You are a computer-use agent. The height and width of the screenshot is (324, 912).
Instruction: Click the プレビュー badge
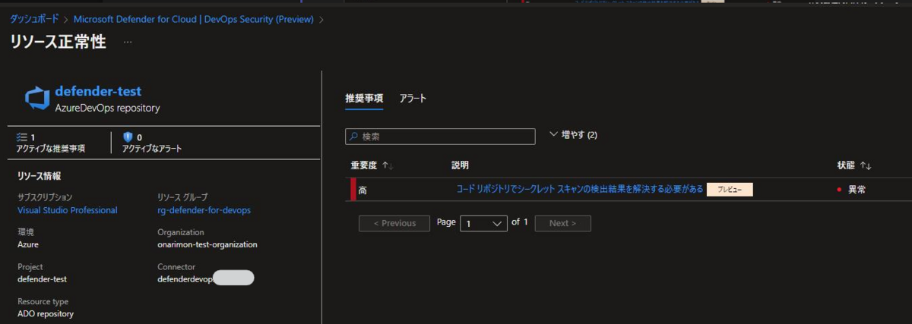(x=730, y=190)
